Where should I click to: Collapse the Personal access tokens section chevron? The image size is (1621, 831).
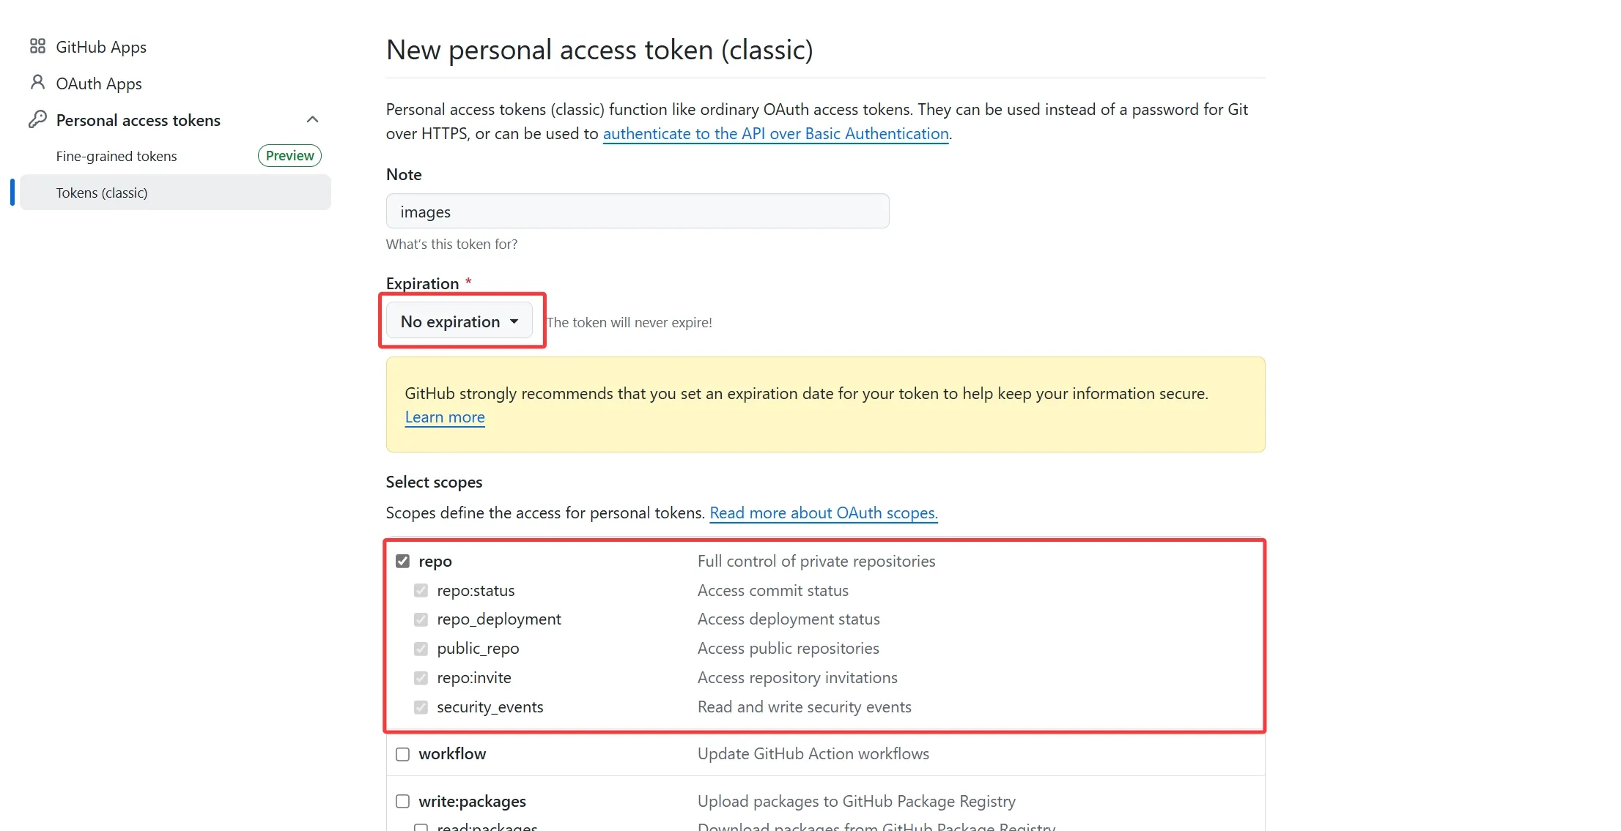(313, 119)
